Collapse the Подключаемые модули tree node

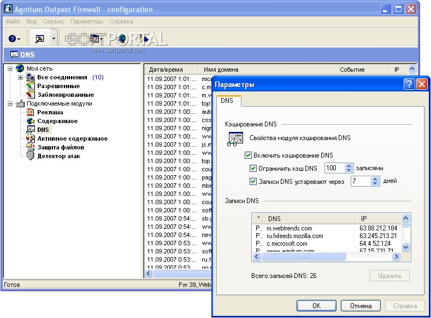click(x=10, y=104)
